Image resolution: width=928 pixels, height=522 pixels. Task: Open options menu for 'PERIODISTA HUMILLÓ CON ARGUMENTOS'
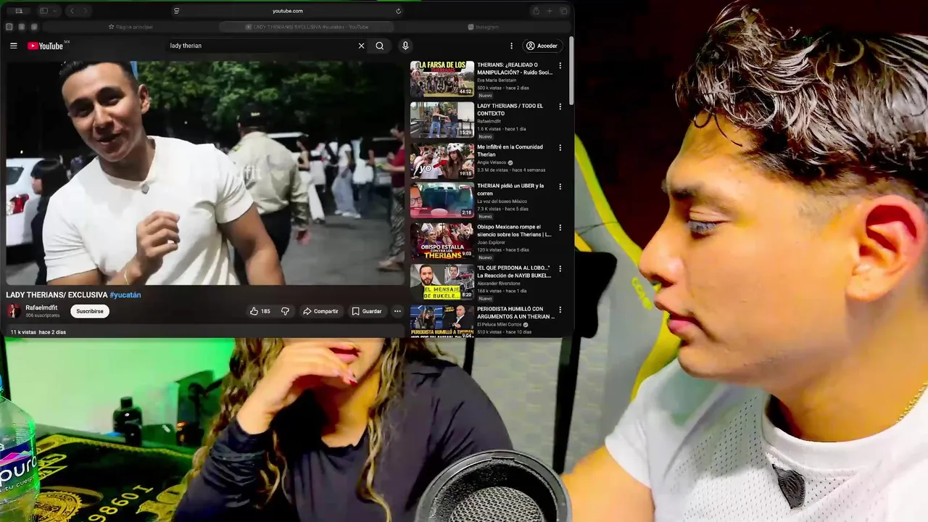coord(560,310)
